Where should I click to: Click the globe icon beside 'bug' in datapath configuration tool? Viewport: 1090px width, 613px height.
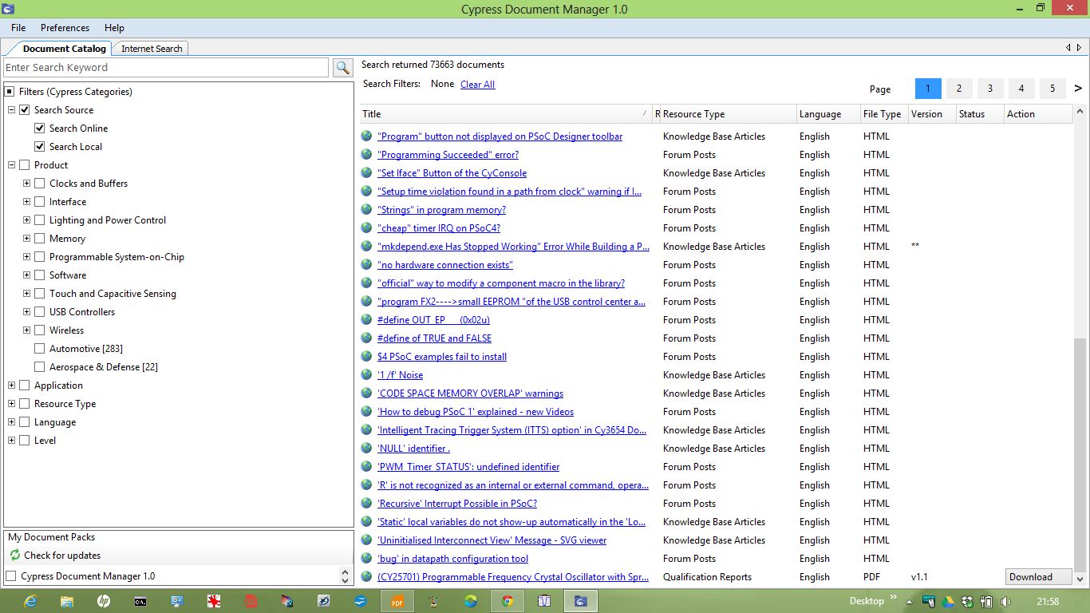[x=366, y=558]
